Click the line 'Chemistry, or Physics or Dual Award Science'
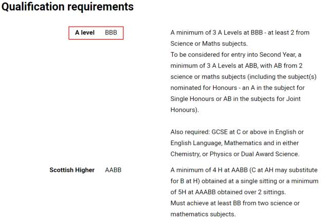The width and height of the screenshot is (329, 220). (x=235, y=154)
